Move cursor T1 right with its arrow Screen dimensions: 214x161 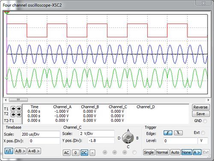(19, 109)
